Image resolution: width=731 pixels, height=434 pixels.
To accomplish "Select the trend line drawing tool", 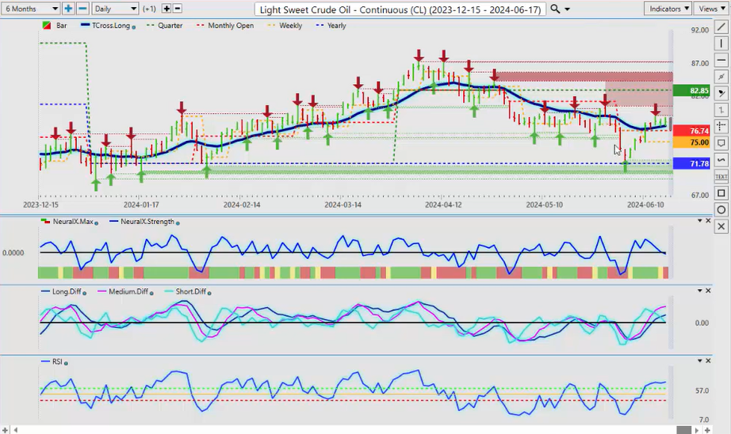I will [x=721, y=26].
